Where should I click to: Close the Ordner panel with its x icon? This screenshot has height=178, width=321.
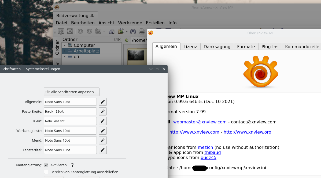(120, 39)
